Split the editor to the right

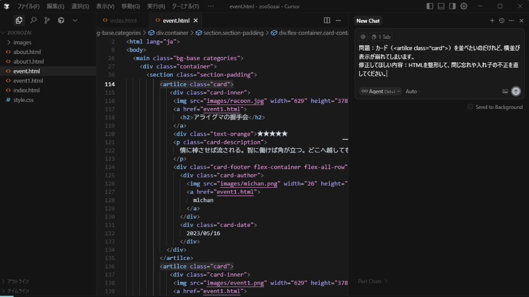click(327, 20)
